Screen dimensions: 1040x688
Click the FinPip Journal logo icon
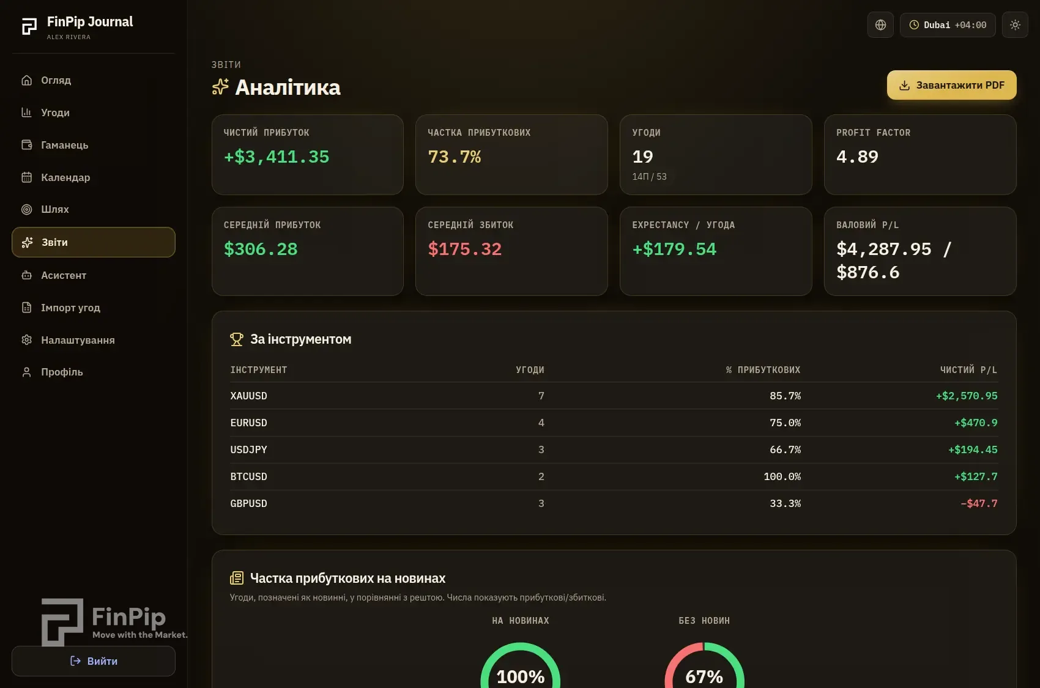tap(29, 26)
